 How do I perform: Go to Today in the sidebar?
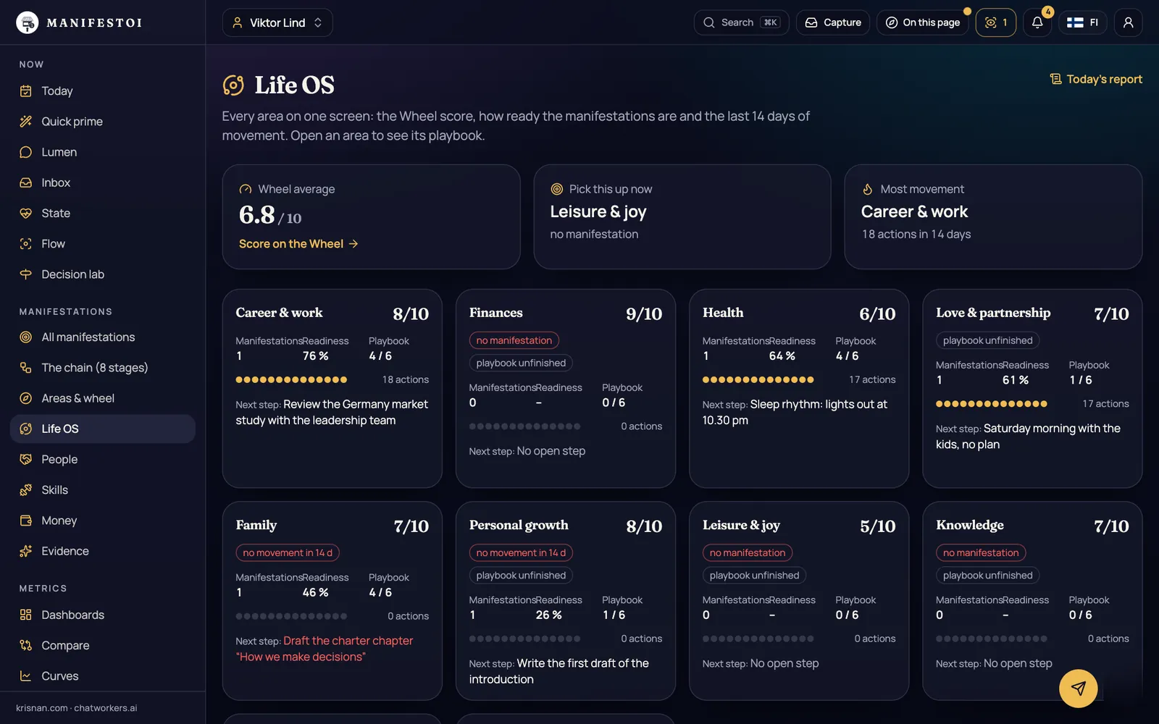[x=103, y=91]
